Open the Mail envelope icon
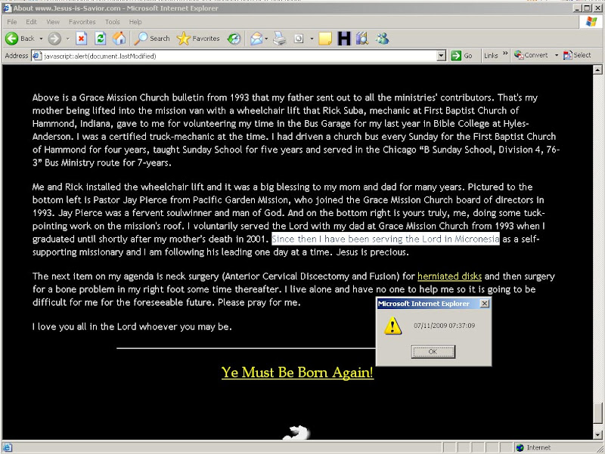Viewport: 605px width, 454px height. 256,39
